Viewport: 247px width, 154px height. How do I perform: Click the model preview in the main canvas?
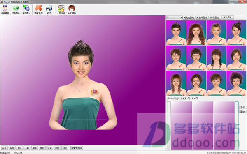83,85
